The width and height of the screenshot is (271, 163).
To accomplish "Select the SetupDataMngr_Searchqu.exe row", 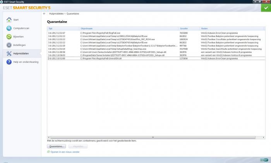I will tap(156, 49).
